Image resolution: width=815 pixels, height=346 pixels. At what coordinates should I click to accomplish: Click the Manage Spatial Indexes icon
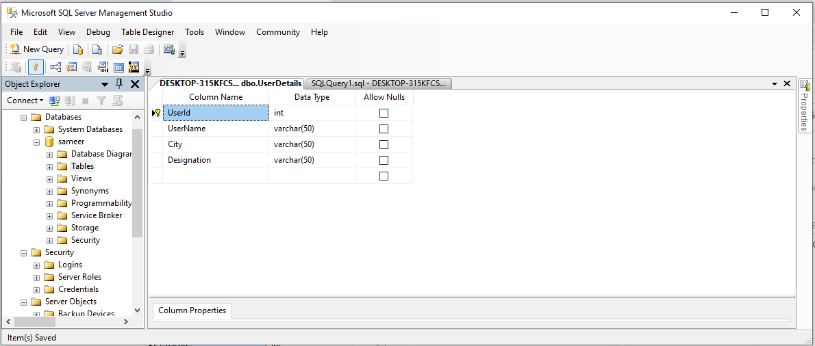pyautogui.click(x=134, y=67)
